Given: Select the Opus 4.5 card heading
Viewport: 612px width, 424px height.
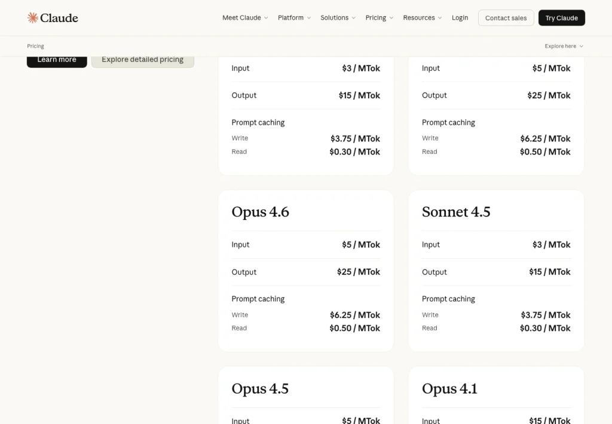Looking at the screenshot, I should [260, 389].
